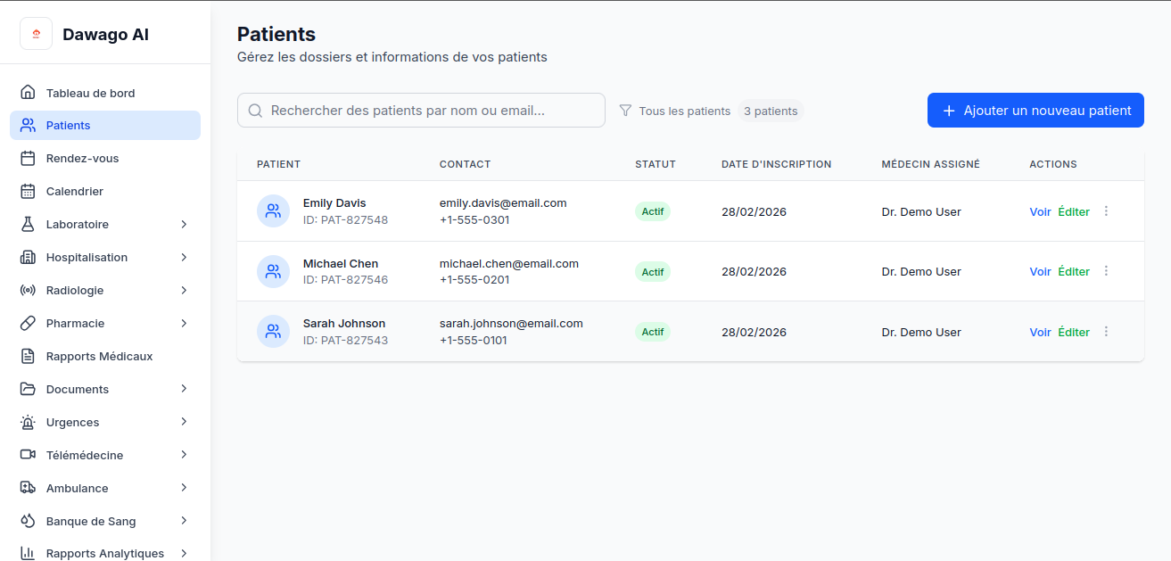This screenshot has height=561, width=1171.
Task: Open more options for Emily Davis
Action: (x=1106, y=211)
